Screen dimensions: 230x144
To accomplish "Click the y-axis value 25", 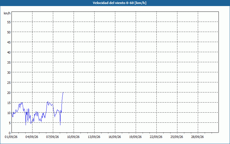I will point(9,83).
